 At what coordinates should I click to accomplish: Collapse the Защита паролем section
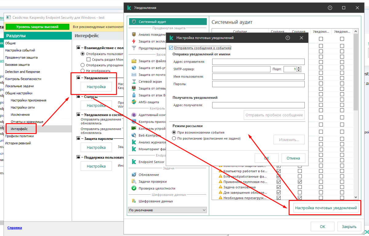click(79, 139)
